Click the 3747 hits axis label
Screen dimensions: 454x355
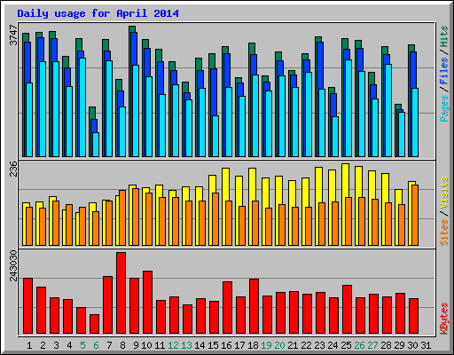tap(13, 35)
